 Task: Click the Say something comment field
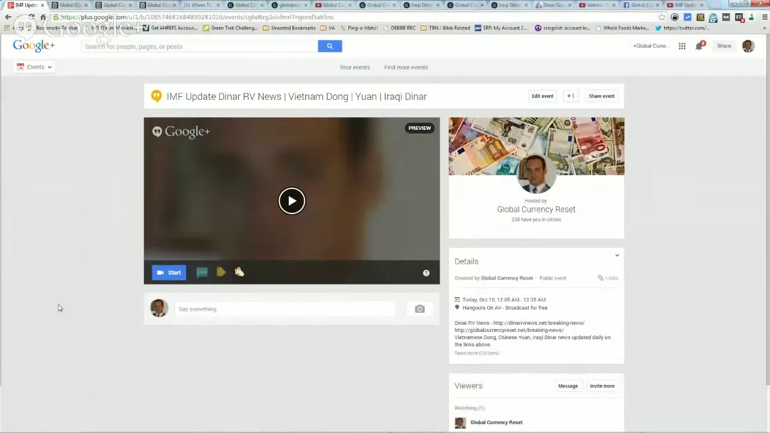click(x=285, y=309)
